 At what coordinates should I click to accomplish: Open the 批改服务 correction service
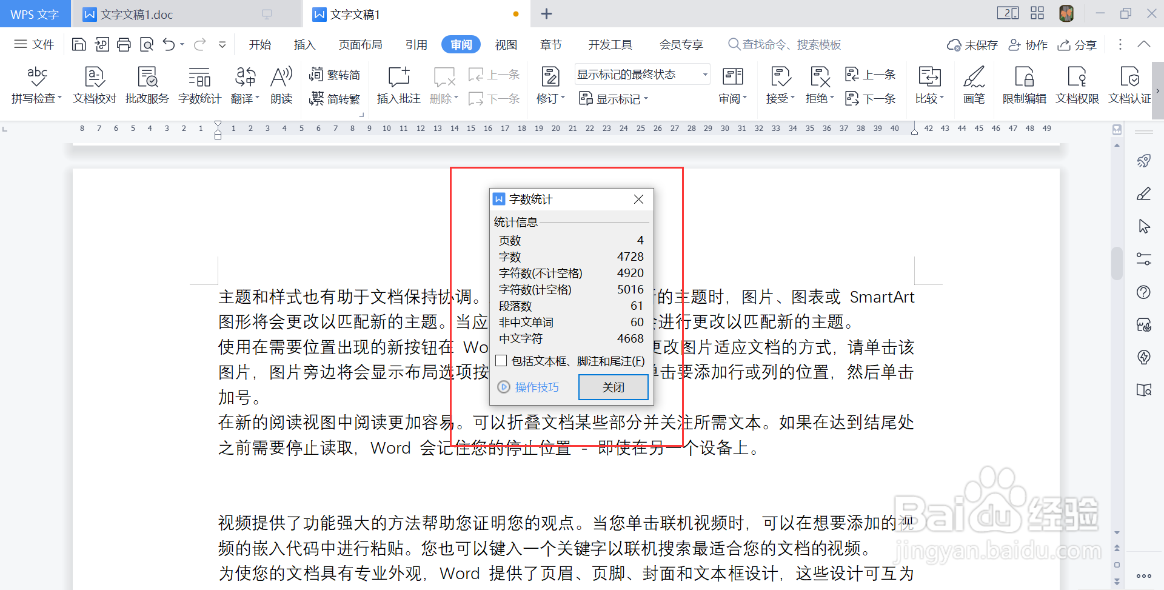pos(146,85)
